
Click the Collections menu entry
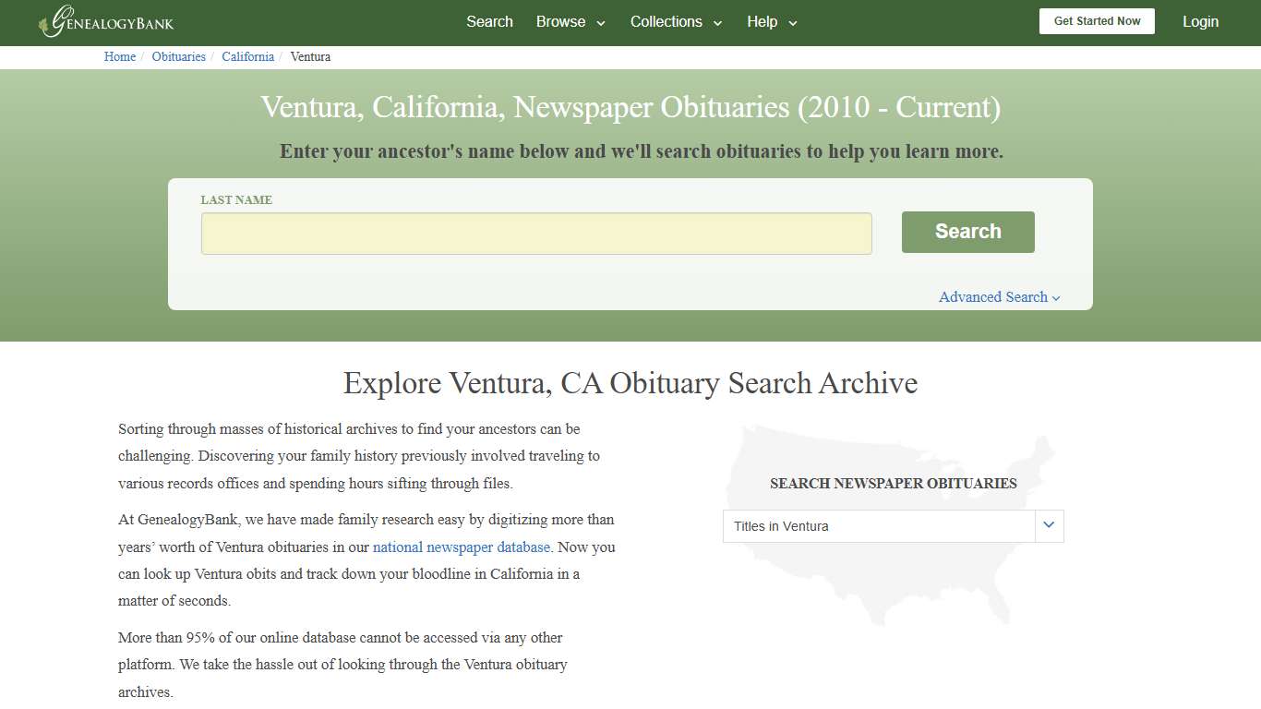pyautogui.click(x=666, y=21)
